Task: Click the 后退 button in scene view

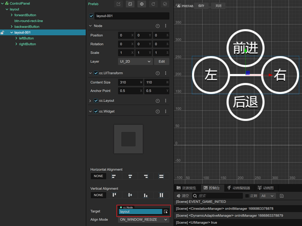Action: click(245, 102)
